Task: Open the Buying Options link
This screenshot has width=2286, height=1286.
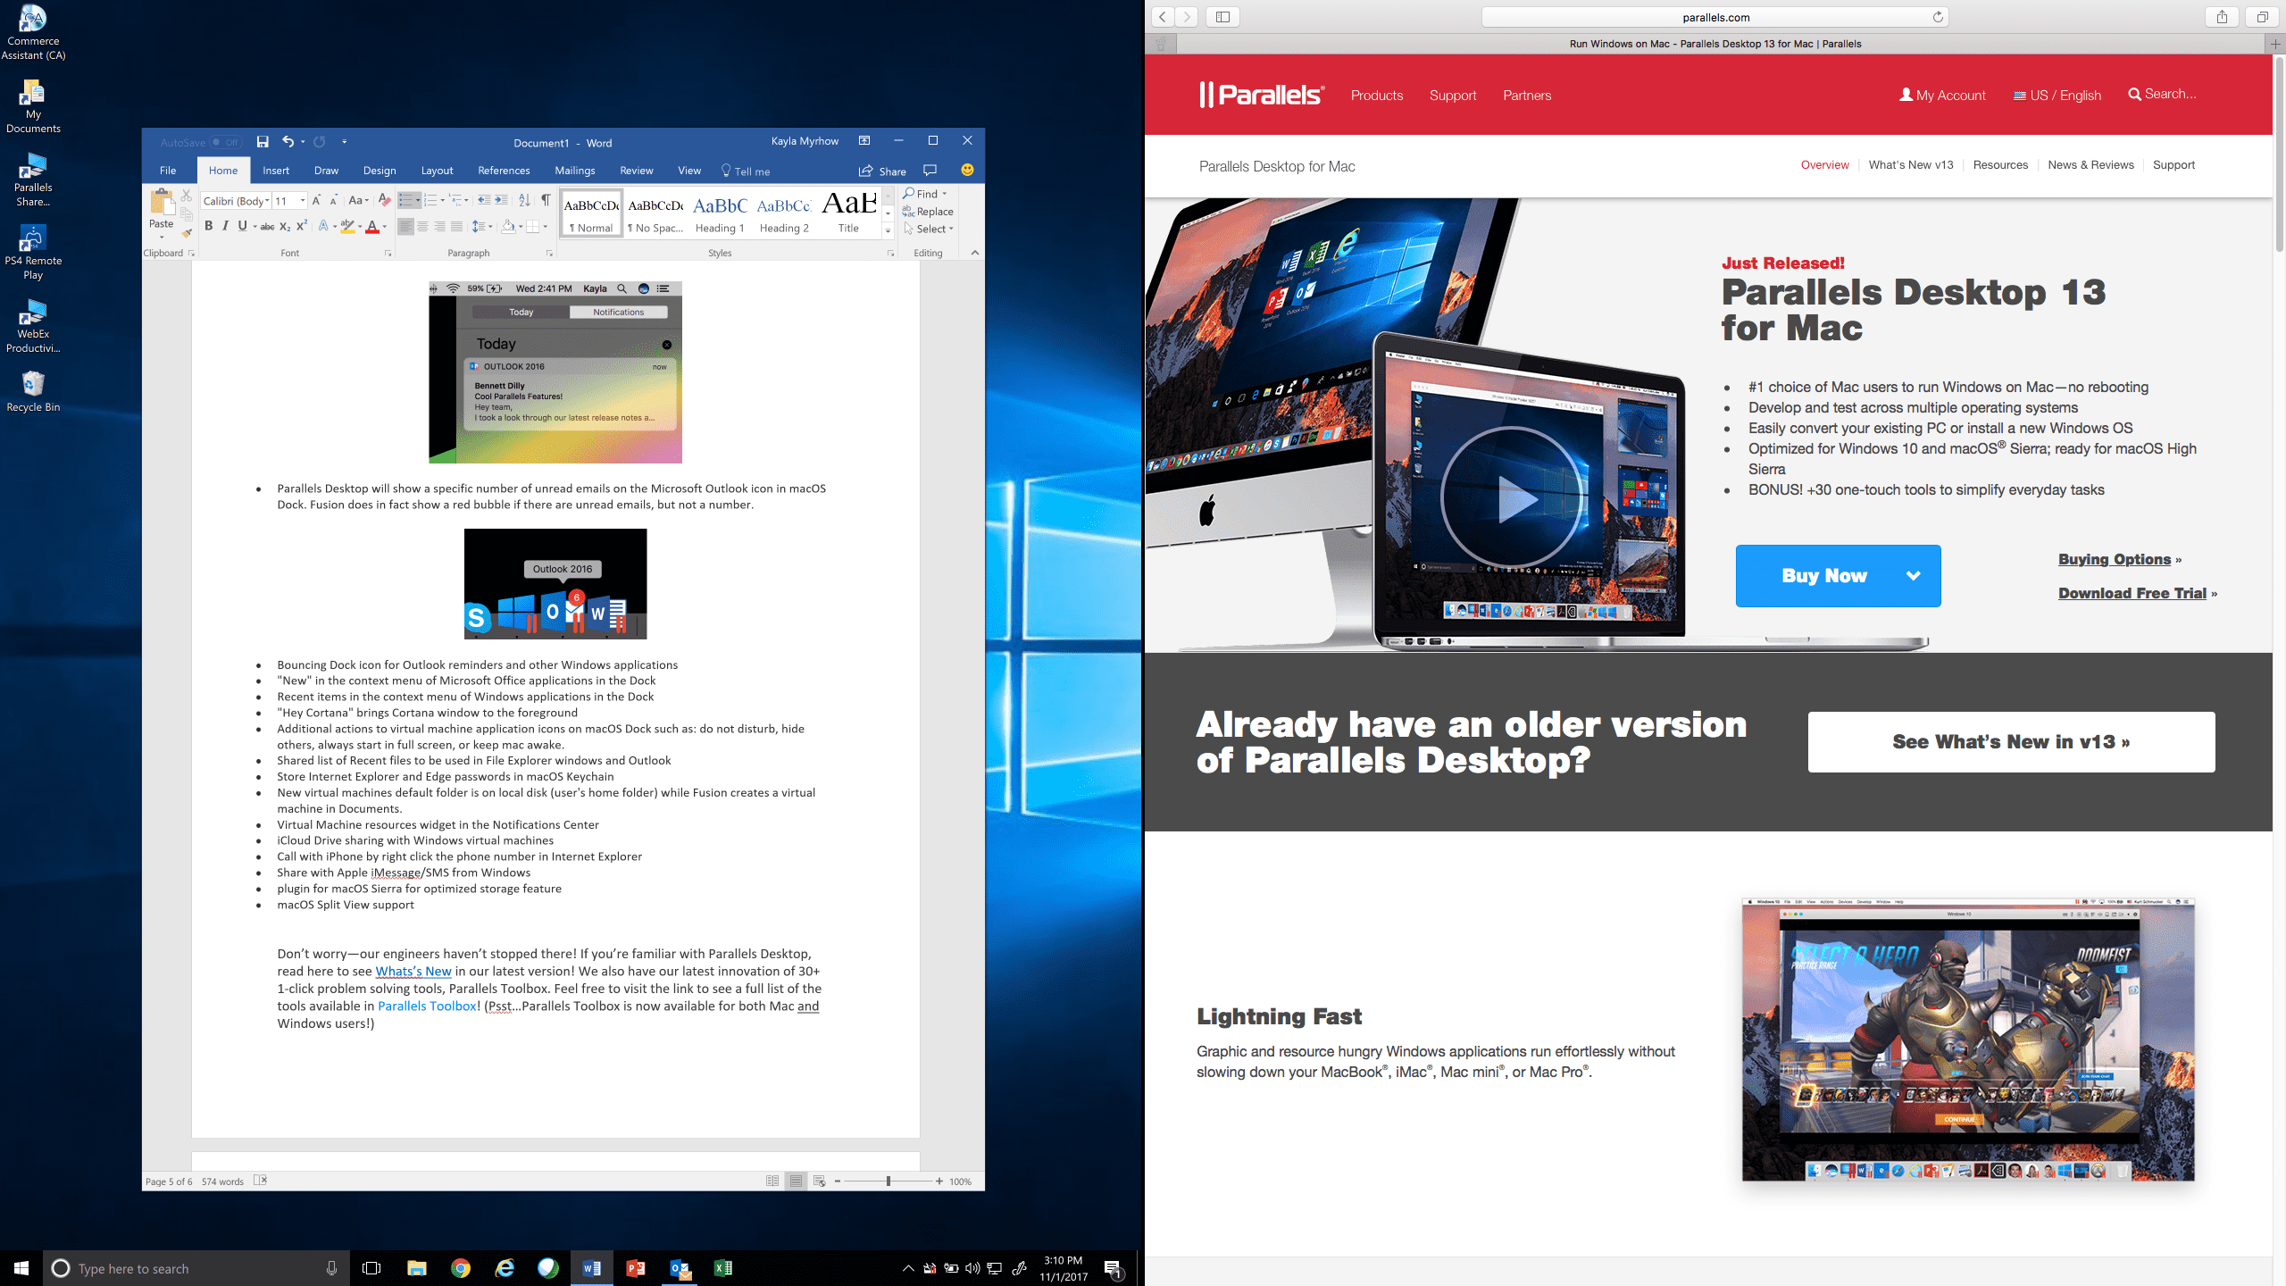Action: [2115, 559]
